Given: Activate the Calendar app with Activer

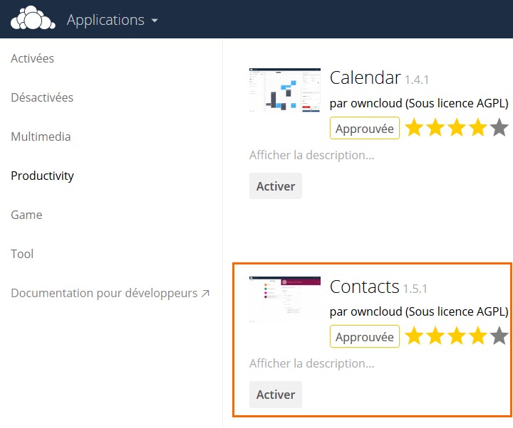Looking at the screenshot, I should coord(276,186).
